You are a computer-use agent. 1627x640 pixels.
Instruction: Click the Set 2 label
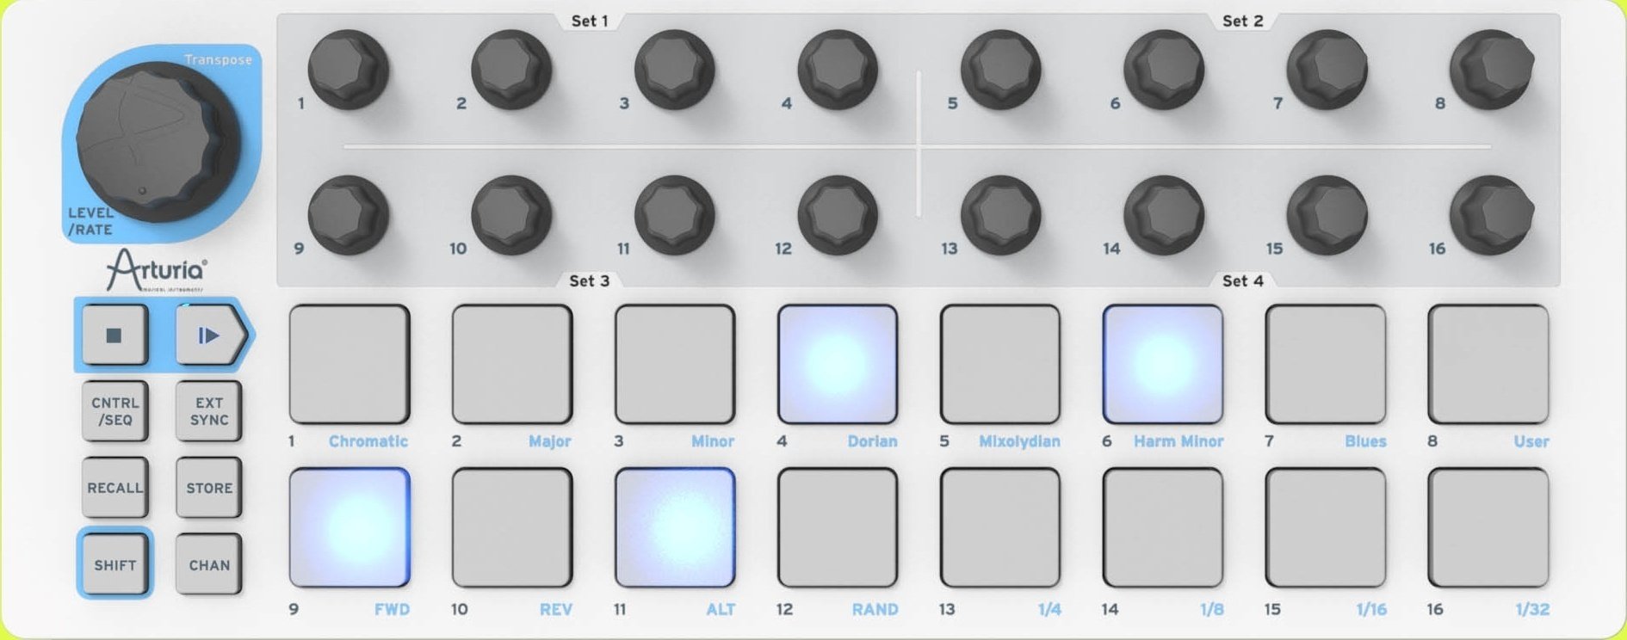1242,21
